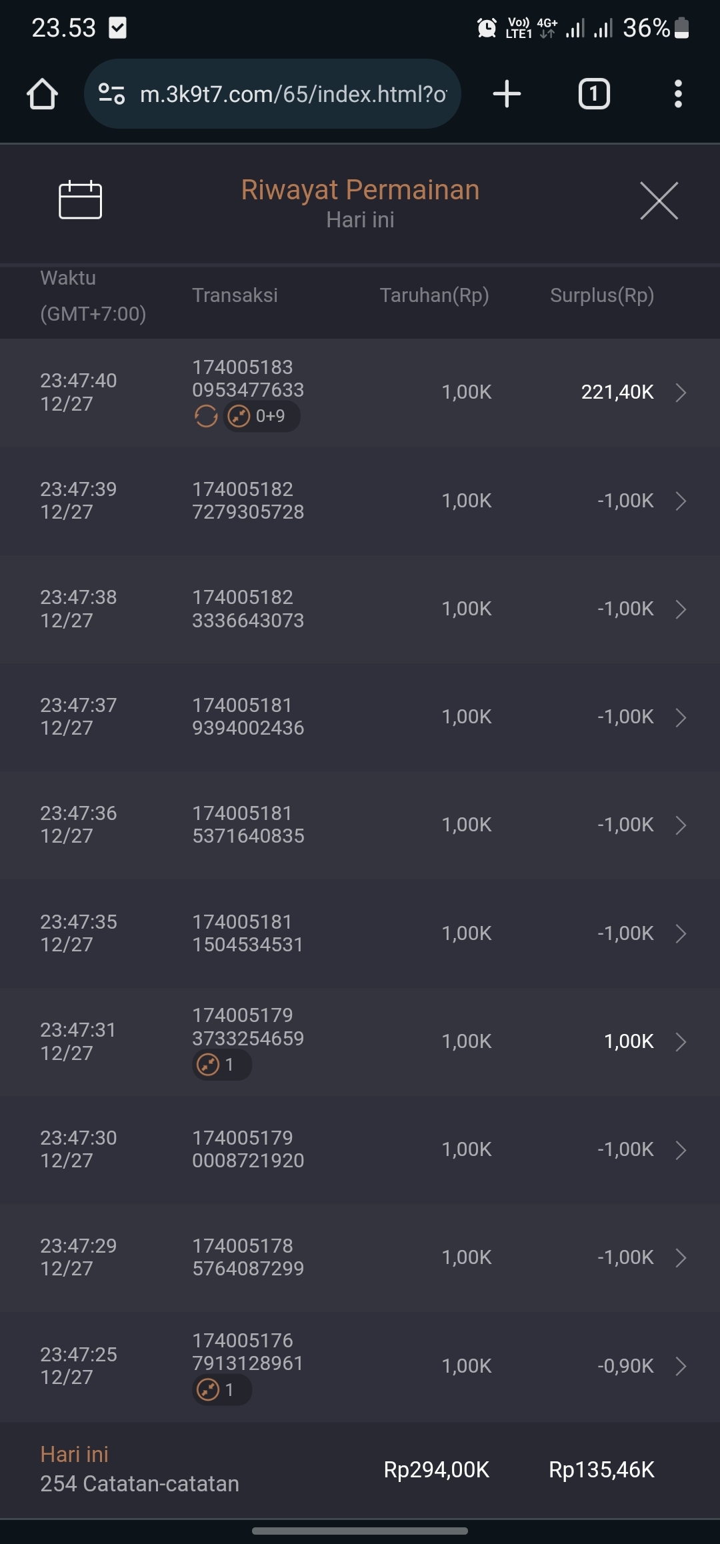The image size is (720, 1544).
Task: Open the calendar date picker icon
Action: pyautogui.click(x=80, y=200)
